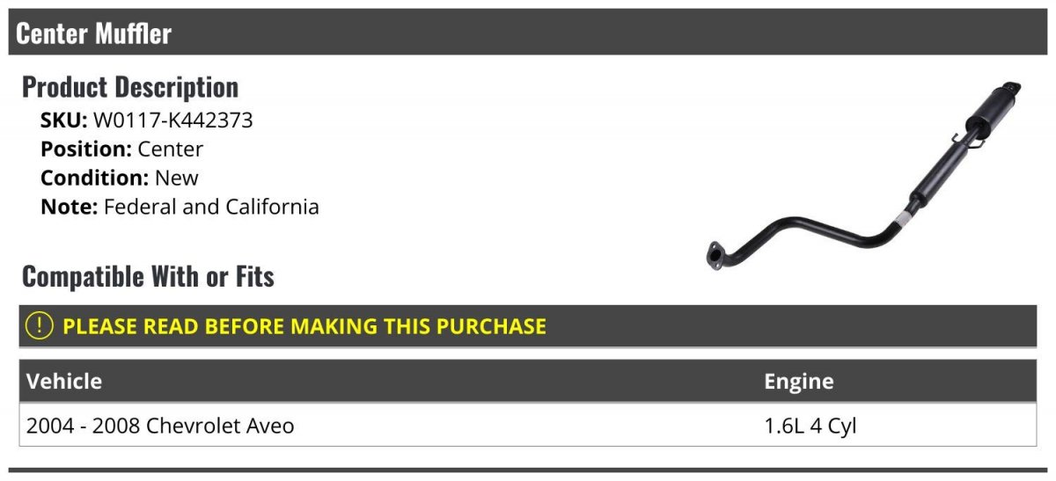1056x481 pixels.
Task: Select the SKU number W0117-K442373
Action: tap(172, 120)
